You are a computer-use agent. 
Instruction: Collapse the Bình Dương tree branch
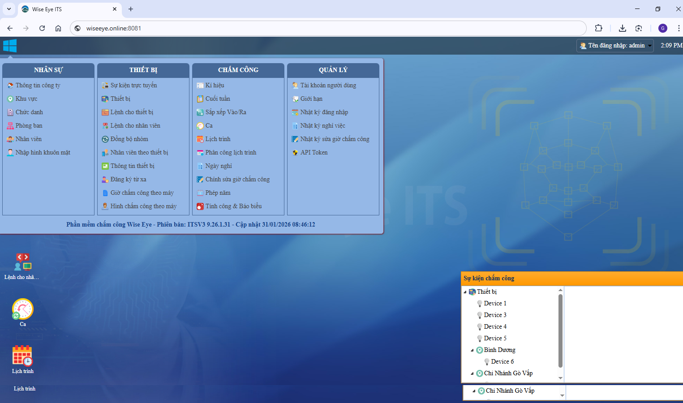pos(472,350)
